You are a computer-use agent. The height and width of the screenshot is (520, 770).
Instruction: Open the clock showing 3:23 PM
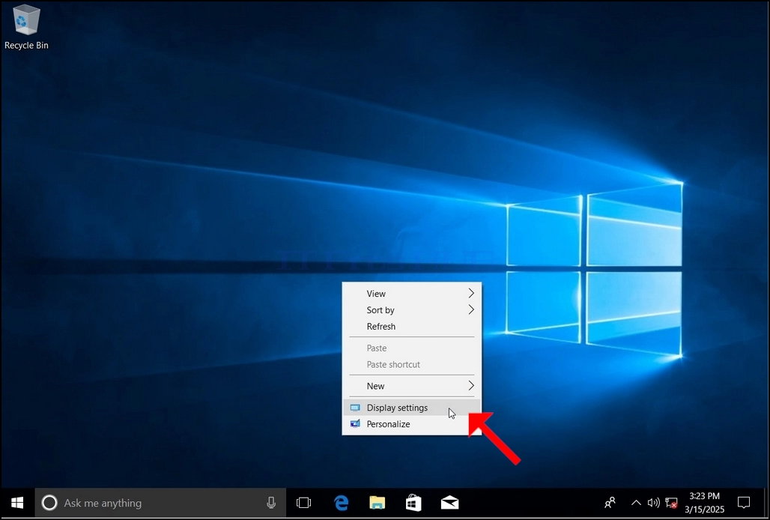[x=705, y=503]
